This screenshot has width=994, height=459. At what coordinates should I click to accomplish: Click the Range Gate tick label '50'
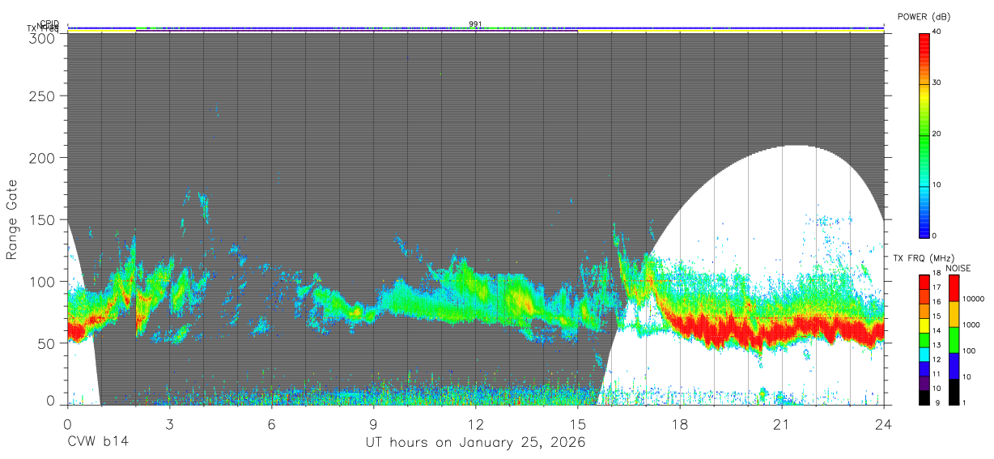tap(46, 343)
